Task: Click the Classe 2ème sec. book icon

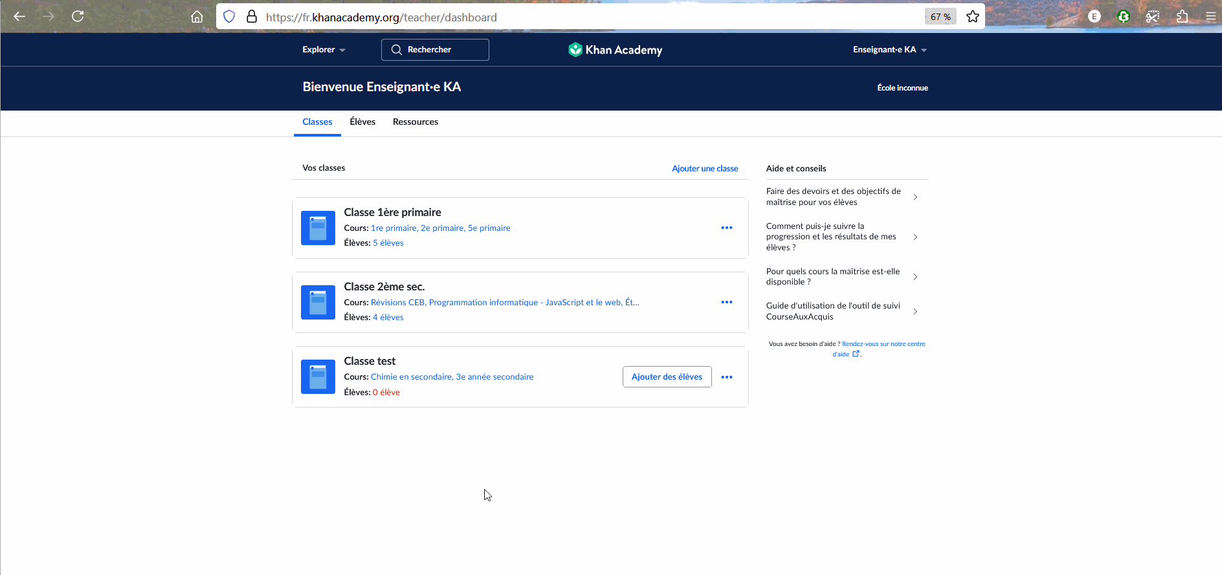Action: point(318,302)
